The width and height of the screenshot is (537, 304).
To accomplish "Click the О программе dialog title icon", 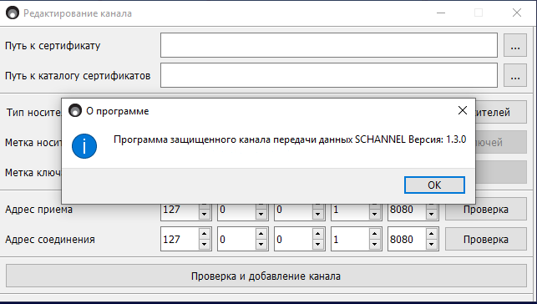I will pyautogui.click(x=75, y=110).
